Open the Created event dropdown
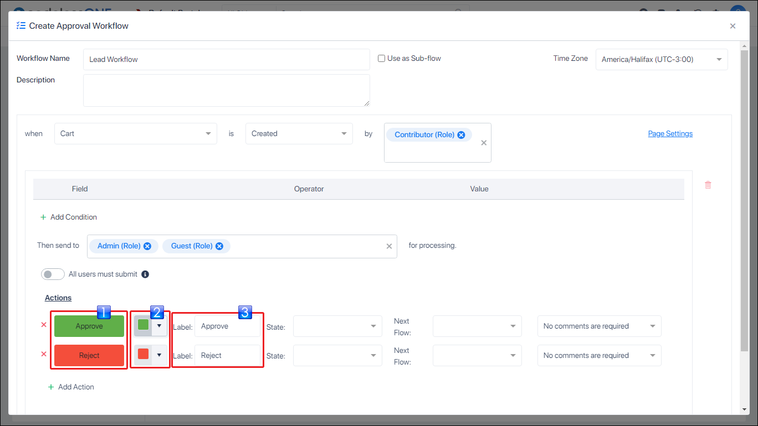This screenshot has width=758, height=426. point(345,133)
